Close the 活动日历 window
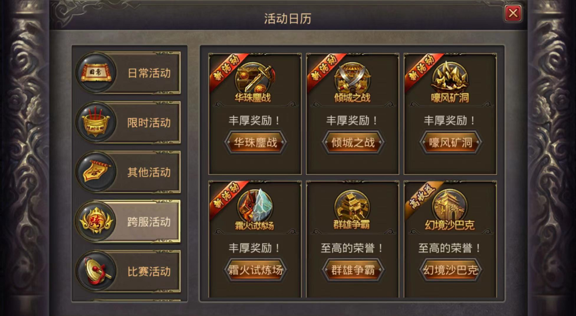 pyautogui.click(x=513, y=14)
